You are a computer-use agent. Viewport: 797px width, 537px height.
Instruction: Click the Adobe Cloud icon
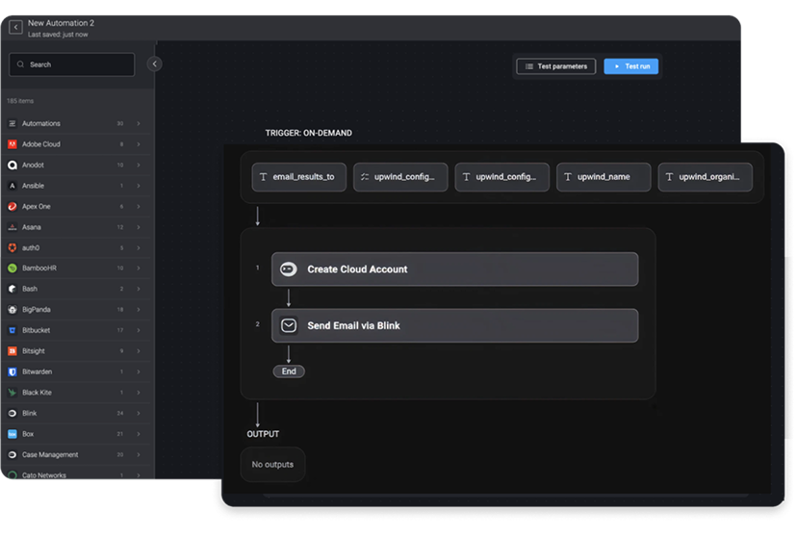tap(13, 144)
